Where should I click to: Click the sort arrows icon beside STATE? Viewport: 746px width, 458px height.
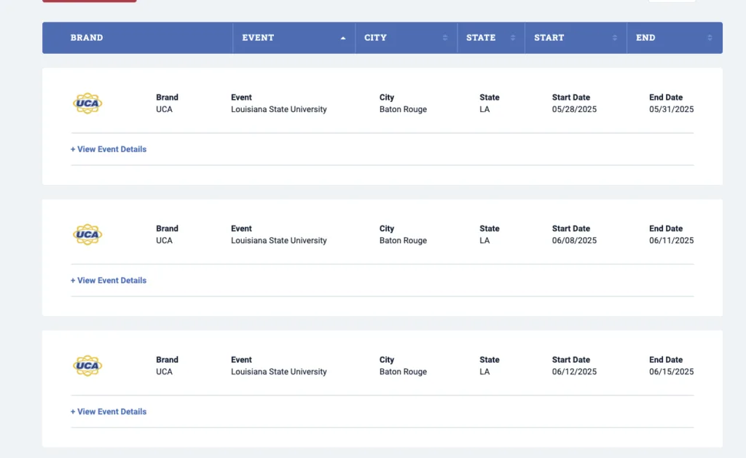(513, 38)
